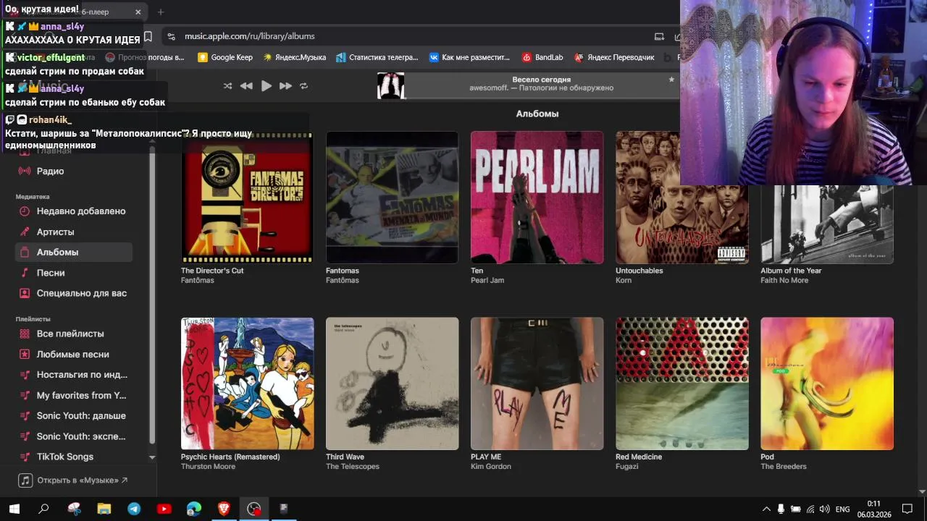Open the Third Wave album cover
927x521 pixels.
[392, 384]
